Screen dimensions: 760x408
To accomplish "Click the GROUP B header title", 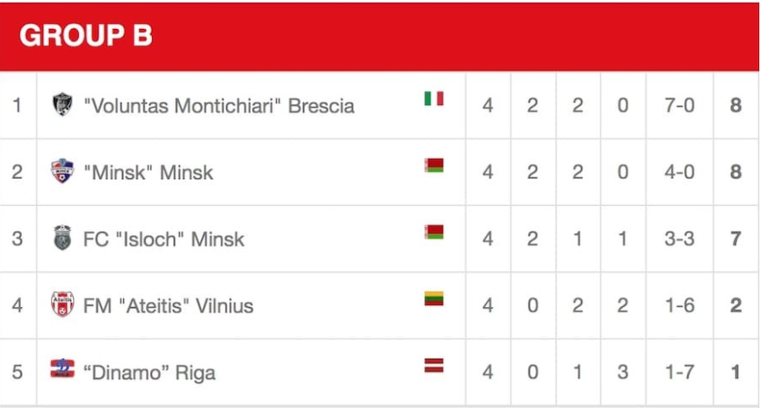I will (x=86, y=35).
